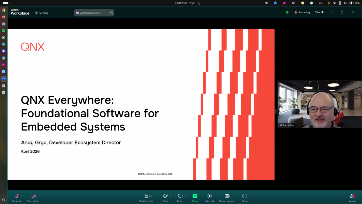Expand video options arrow beside Start video
Screen dimensions: 362x204
39,196
